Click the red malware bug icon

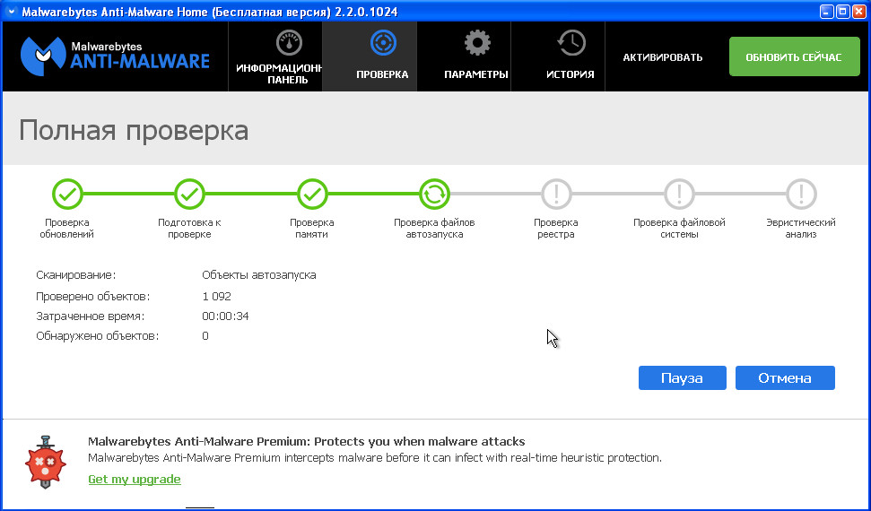pos(45,463)
